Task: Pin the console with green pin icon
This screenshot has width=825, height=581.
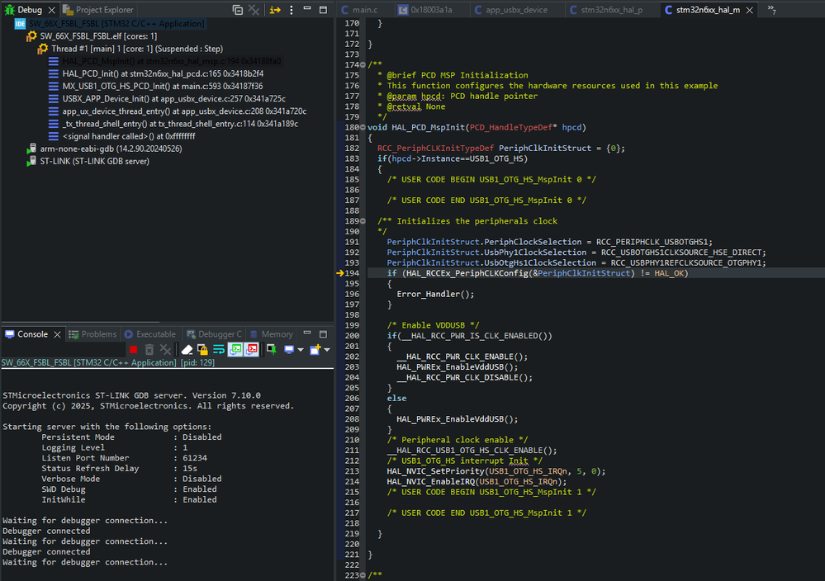Action: pos(272,349)
